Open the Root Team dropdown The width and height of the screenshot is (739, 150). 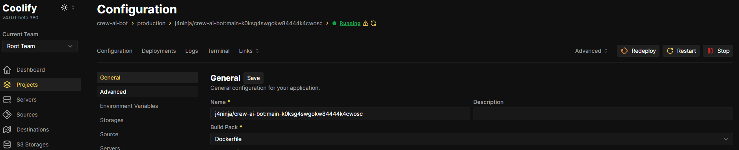tap(40, 46)
